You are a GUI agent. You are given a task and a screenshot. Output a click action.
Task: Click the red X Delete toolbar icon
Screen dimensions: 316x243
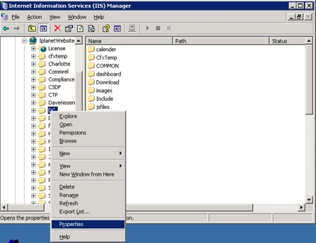pyautogui.click(x=57, y=28)
